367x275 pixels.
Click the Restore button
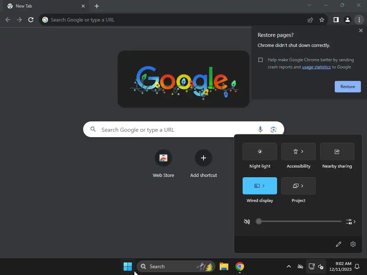tap(348, 87)
